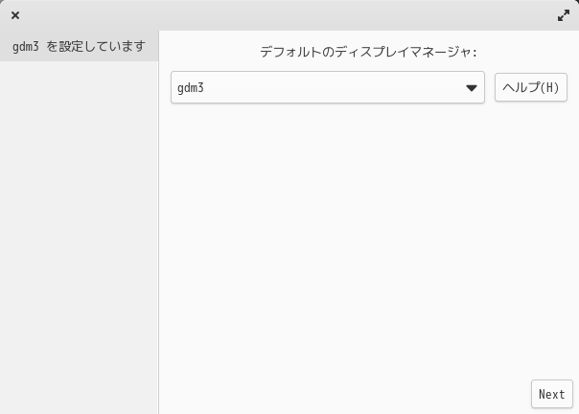579x414 pixels.
Task: Click the Next button
Action: coord(551,394)
